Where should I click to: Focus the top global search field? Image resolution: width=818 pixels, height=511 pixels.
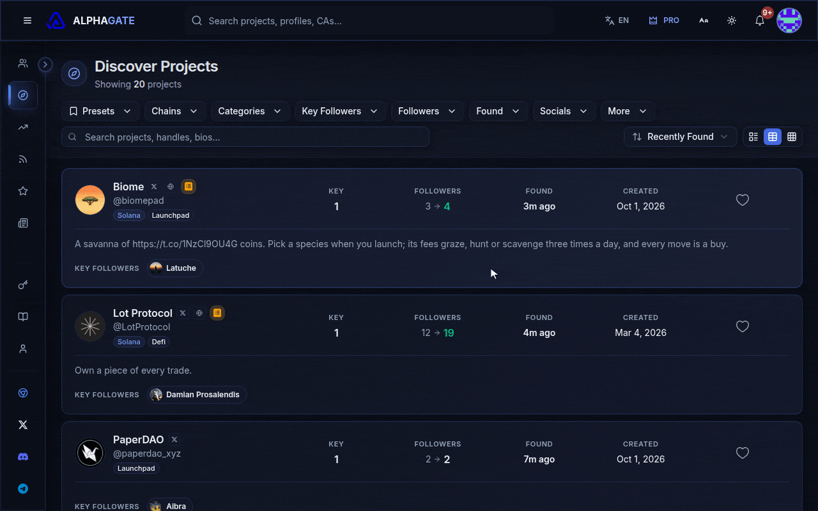point(369,20)
